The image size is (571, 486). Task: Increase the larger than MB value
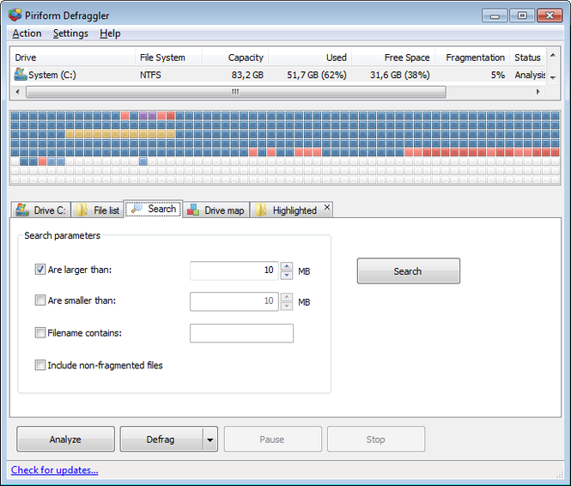coord(287,266)
